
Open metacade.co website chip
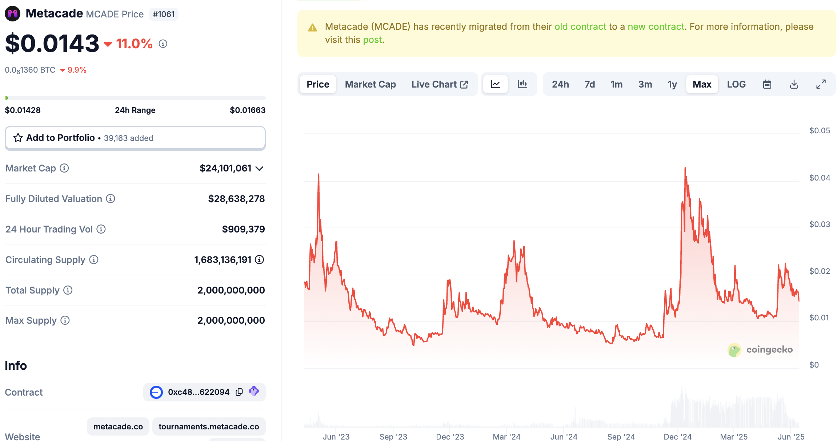click(118, 426)
